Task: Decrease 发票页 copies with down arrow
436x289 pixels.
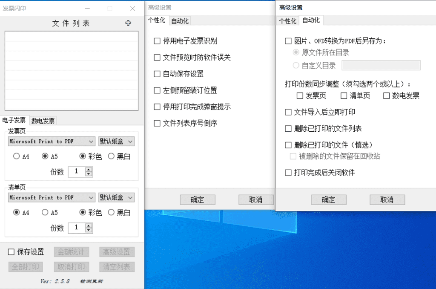Action: [x=89, y=174]
